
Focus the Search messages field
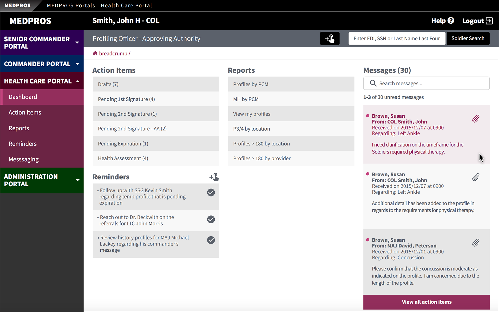(426, 83)
